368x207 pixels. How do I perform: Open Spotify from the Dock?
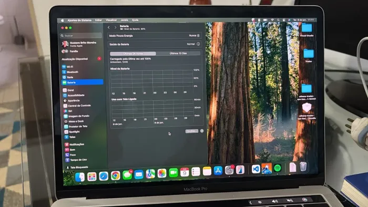point(278,168)
